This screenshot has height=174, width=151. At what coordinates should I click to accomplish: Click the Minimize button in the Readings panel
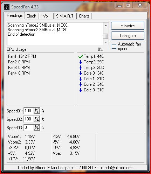click(128, 26)
